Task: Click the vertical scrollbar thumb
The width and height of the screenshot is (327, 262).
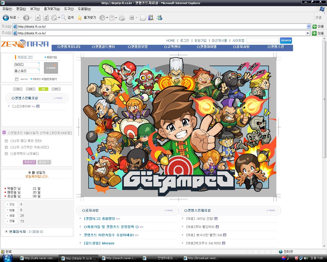Action: point(324,99)
